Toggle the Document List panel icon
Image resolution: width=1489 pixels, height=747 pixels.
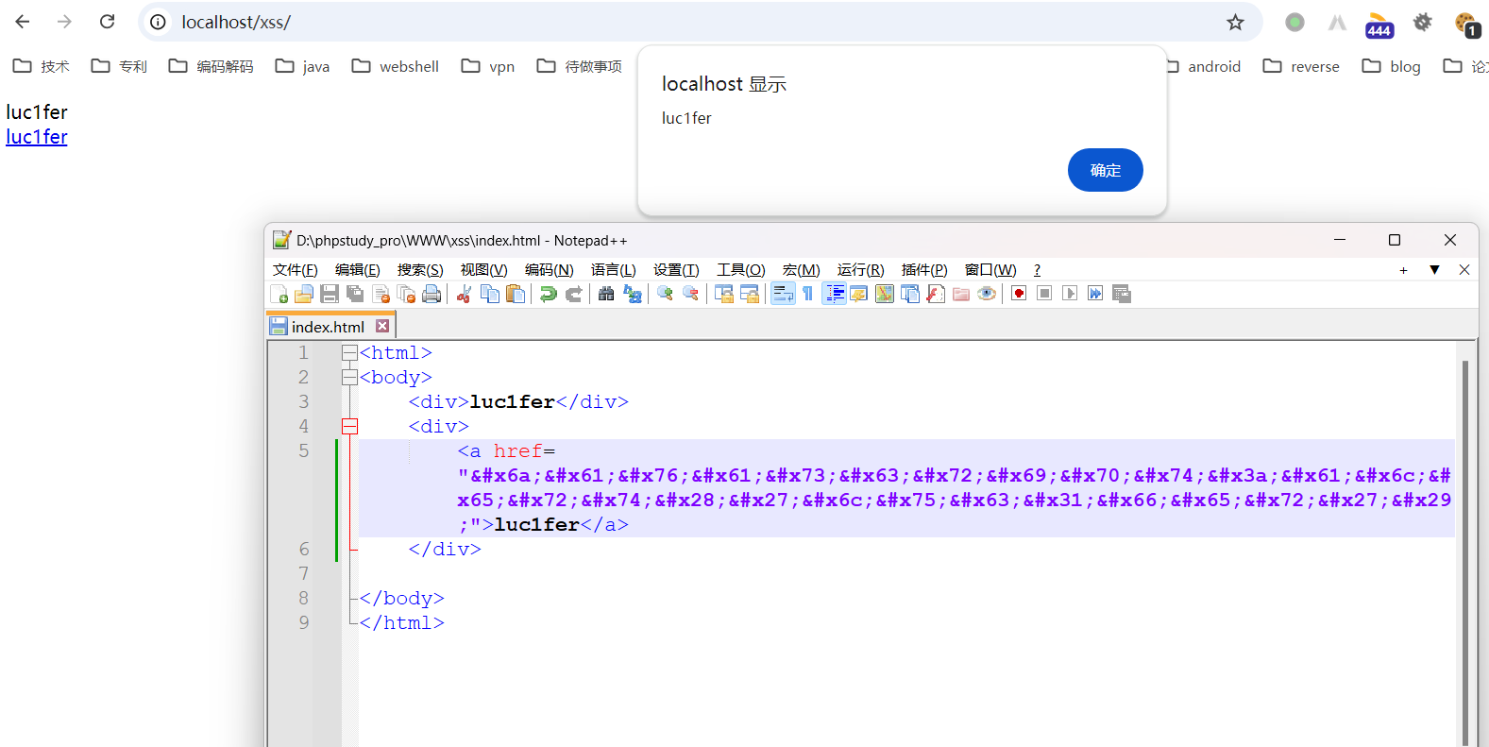tap(910, 294)
